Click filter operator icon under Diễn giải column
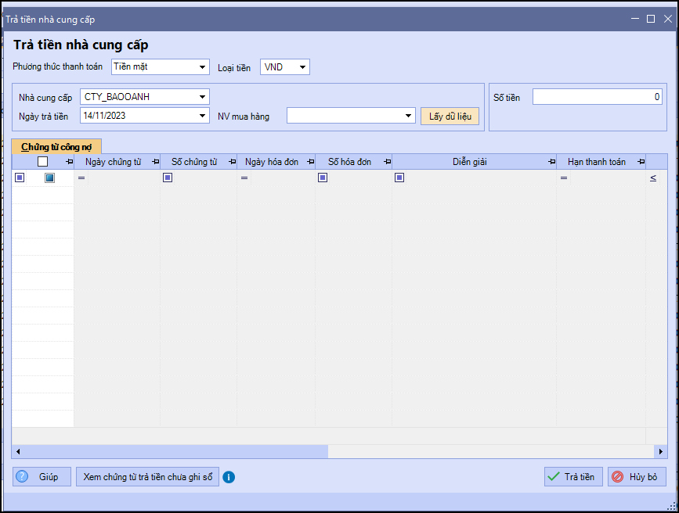The image size is (679, 513). 399,178
